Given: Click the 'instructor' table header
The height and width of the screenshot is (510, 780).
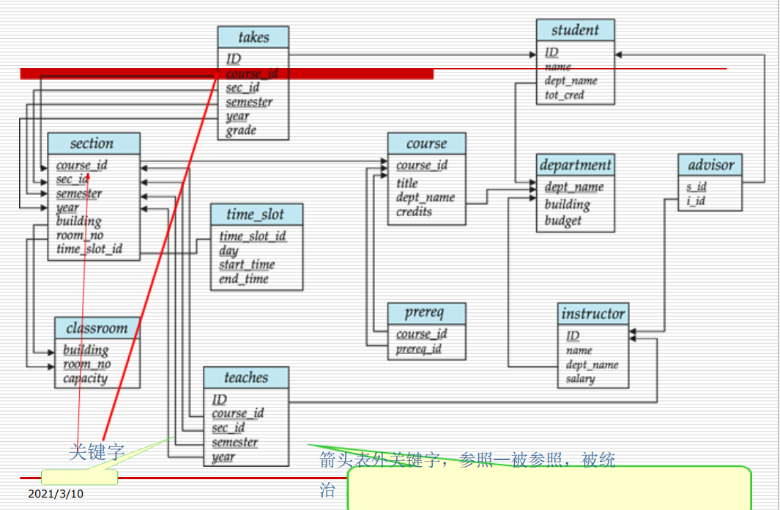Looking at the screenshot, I should point(593,314).
